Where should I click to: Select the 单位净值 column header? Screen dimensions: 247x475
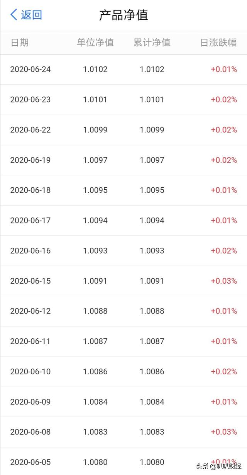[95, 43]
